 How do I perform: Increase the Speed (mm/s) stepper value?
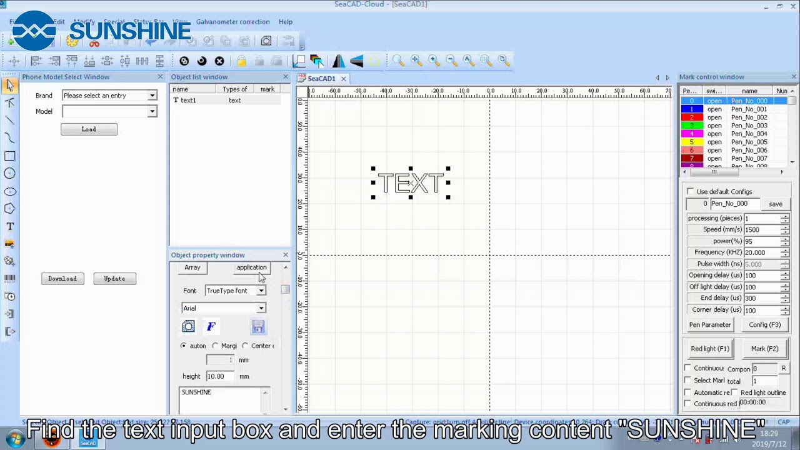coord(785,227)
